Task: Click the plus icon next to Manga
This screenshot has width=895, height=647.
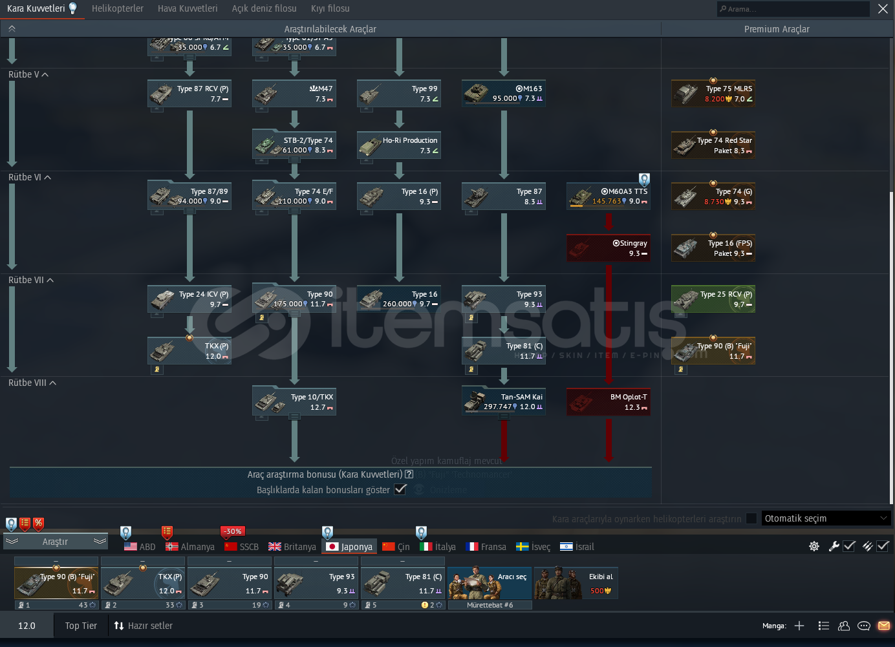Action: tap(799, 626)
